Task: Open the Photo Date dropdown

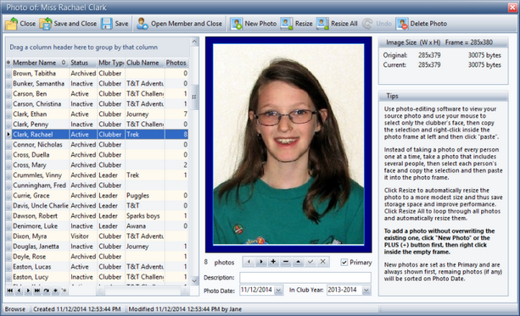Action: click(278, 291)
